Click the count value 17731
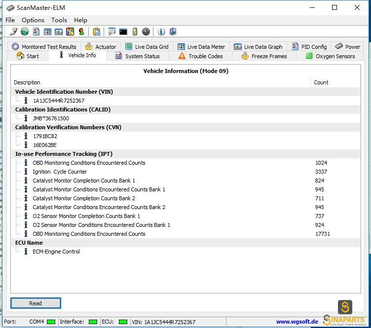 [x=323, y=234]
